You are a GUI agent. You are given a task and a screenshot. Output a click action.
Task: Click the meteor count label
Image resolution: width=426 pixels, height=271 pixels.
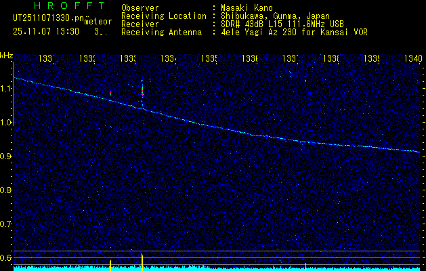click(98, 22)
